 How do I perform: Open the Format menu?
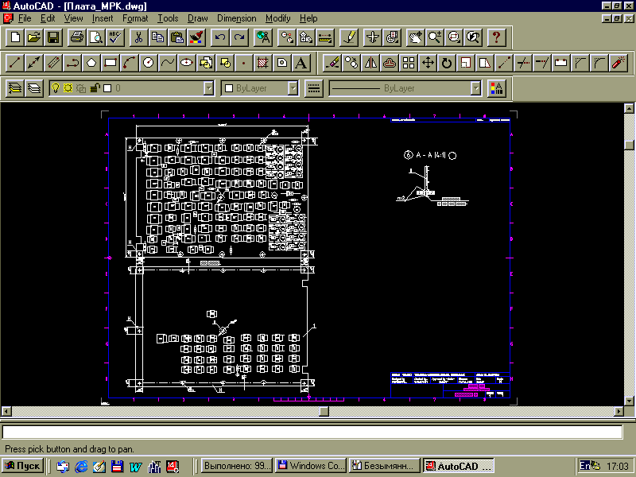coord(135,18)
